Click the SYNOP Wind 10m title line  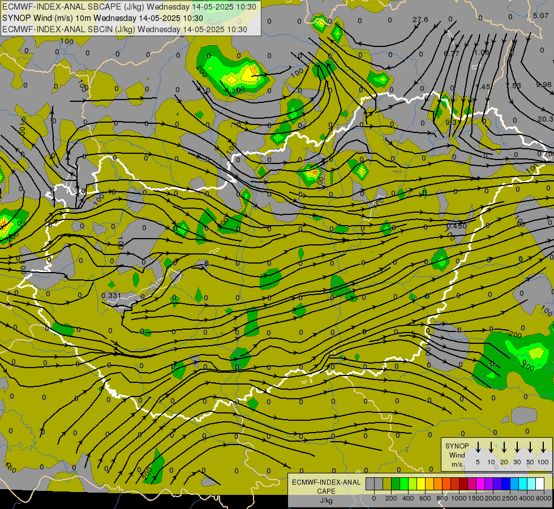(x=102, y=18)
